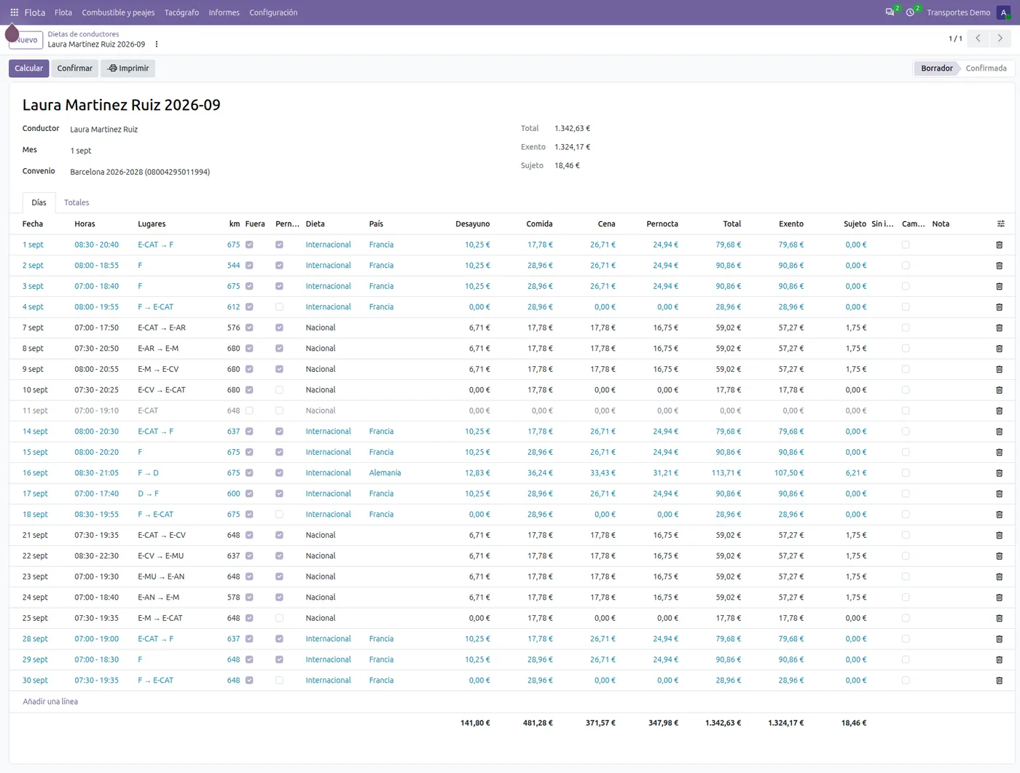The width and height of the screenshot is (1020, 773).
Task: Open the Tacógrafo menu
Action: click(x=181, y=12)
